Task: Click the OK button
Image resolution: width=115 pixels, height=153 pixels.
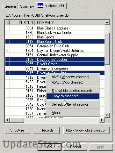Action: [49, 147]
